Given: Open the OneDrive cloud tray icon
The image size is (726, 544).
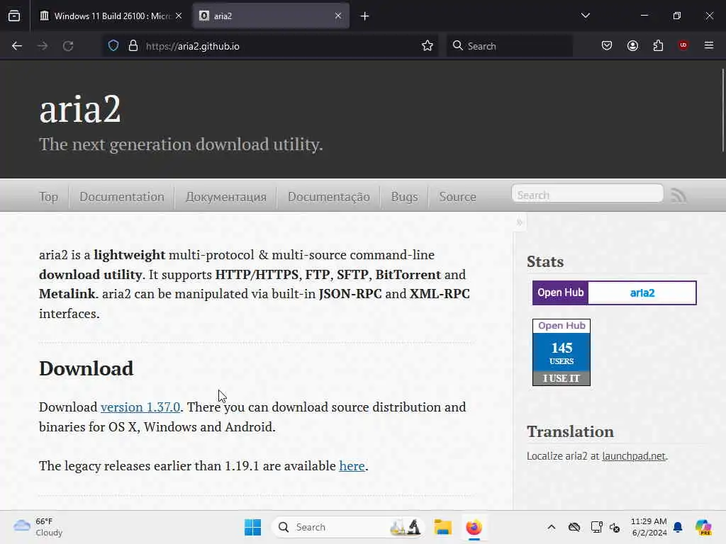Looking at the screenshot, I should click(x=574, y=527).
